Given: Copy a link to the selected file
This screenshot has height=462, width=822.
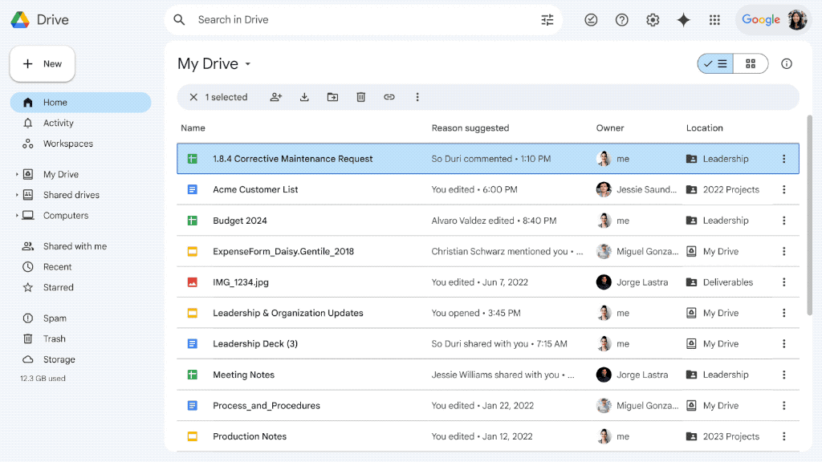Looking at the screenshot, I should click(389, 96).
